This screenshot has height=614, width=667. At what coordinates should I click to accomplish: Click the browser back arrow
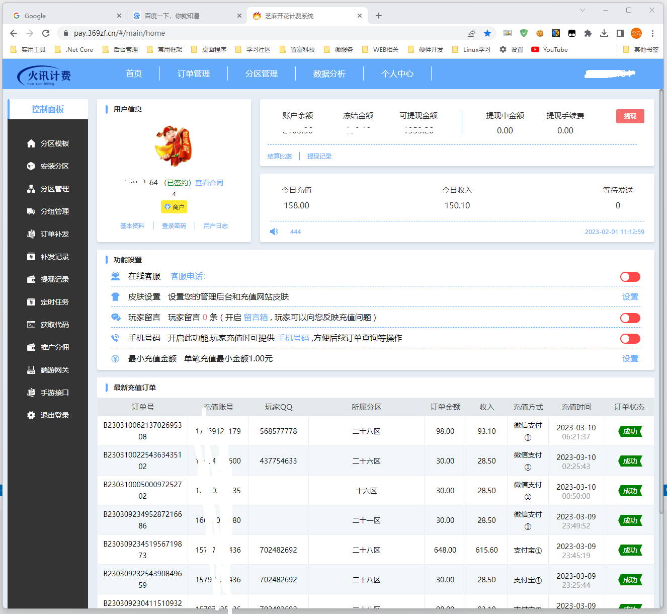click(x=14, y=33)
